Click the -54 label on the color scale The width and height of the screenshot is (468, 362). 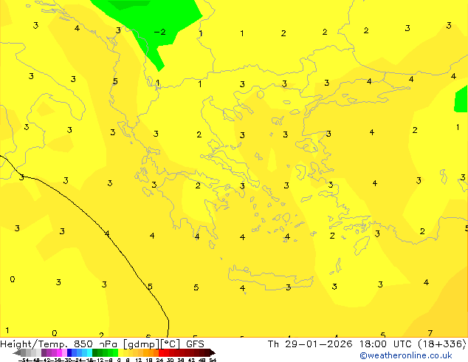[x=24, y=360]
